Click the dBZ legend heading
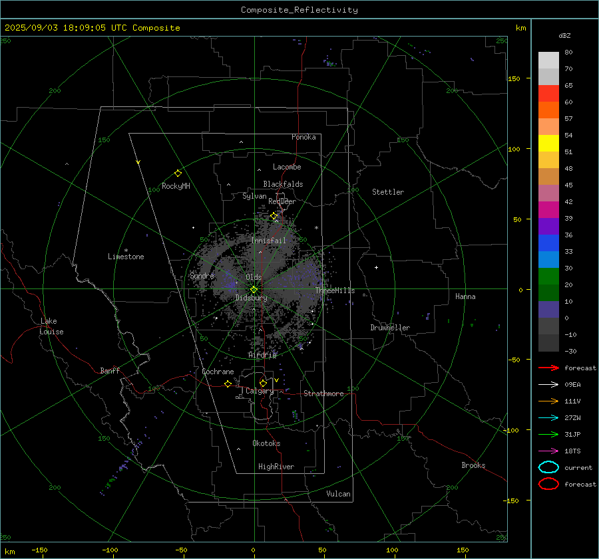Image resolution: width=599 pixels, height=559 pixels. 564,35
